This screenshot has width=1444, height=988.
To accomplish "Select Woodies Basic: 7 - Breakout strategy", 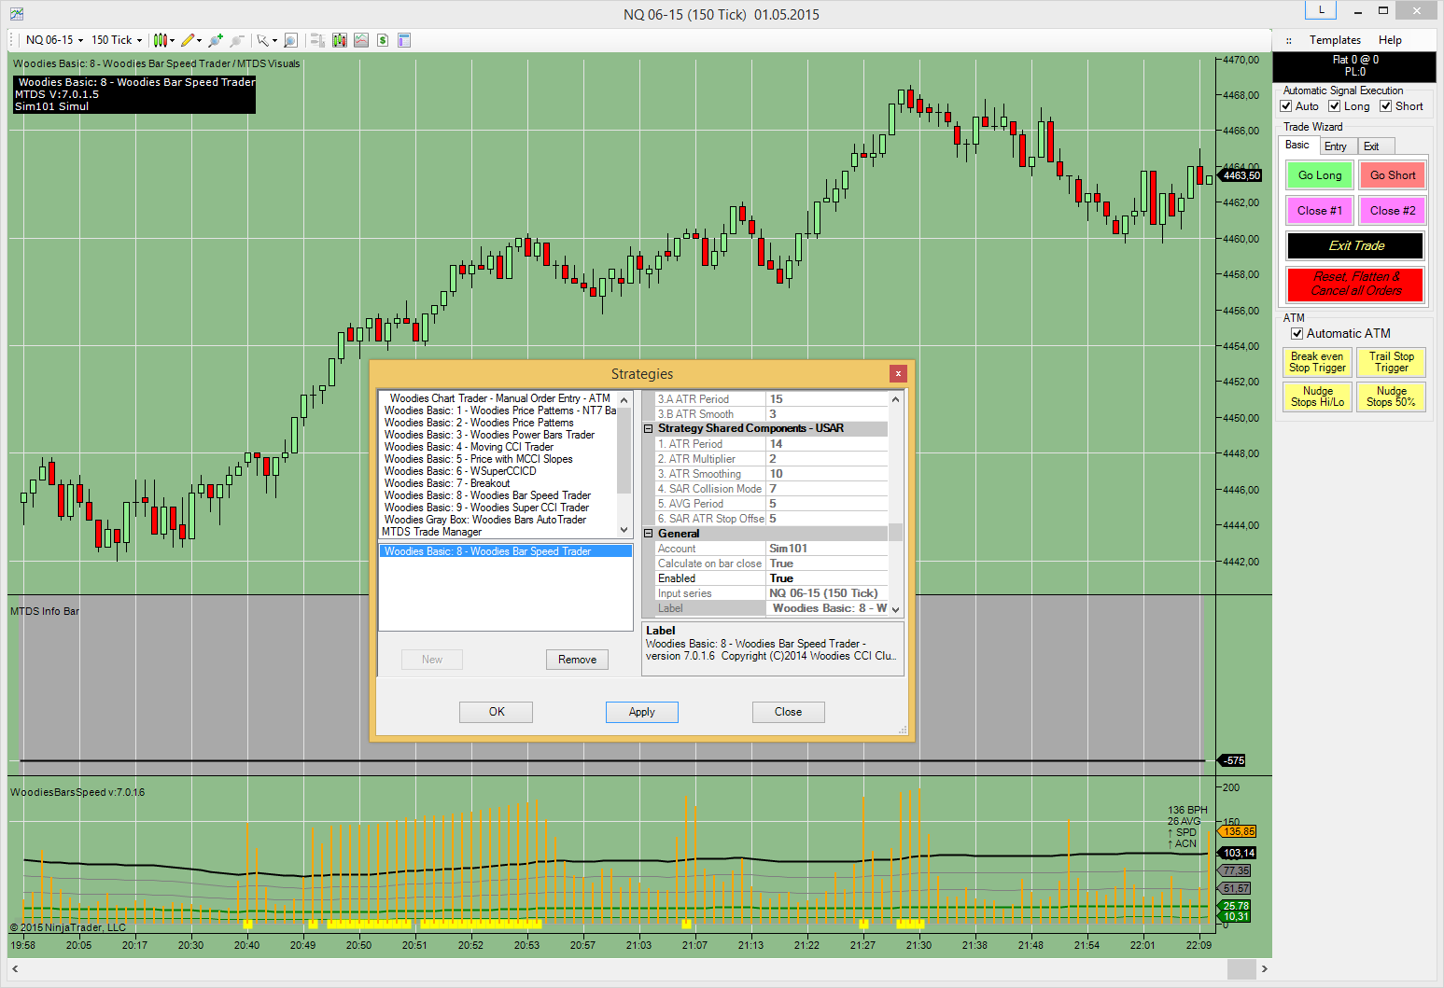I will (446, 483).
